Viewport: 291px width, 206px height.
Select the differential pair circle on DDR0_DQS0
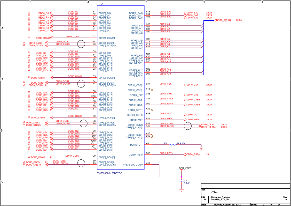coord(81,44)
